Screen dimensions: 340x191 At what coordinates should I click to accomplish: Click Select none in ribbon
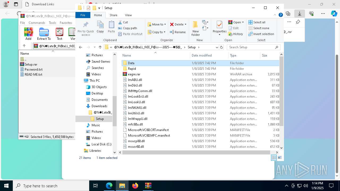[x=259, y=28]
